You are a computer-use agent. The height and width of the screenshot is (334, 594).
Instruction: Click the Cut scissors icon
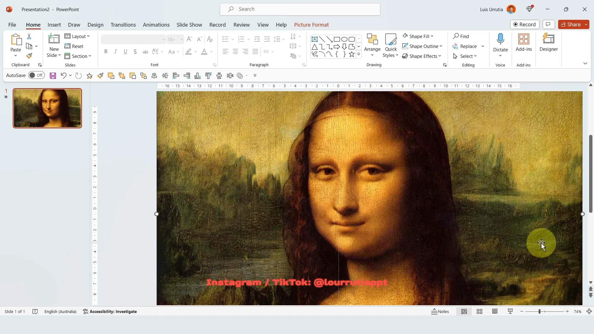(x=29, y=36)
